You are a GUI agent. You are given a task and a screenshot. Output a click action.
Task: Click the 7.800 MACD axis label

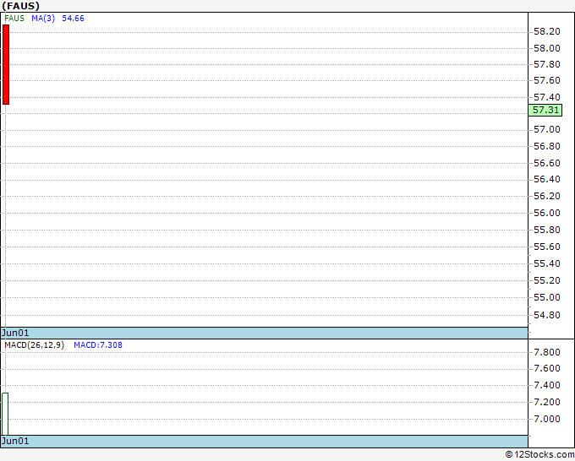click(x=546, y=352)
